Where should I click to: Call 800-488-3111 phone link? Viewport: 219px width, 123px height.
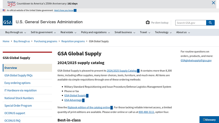[x=146, y=112]
